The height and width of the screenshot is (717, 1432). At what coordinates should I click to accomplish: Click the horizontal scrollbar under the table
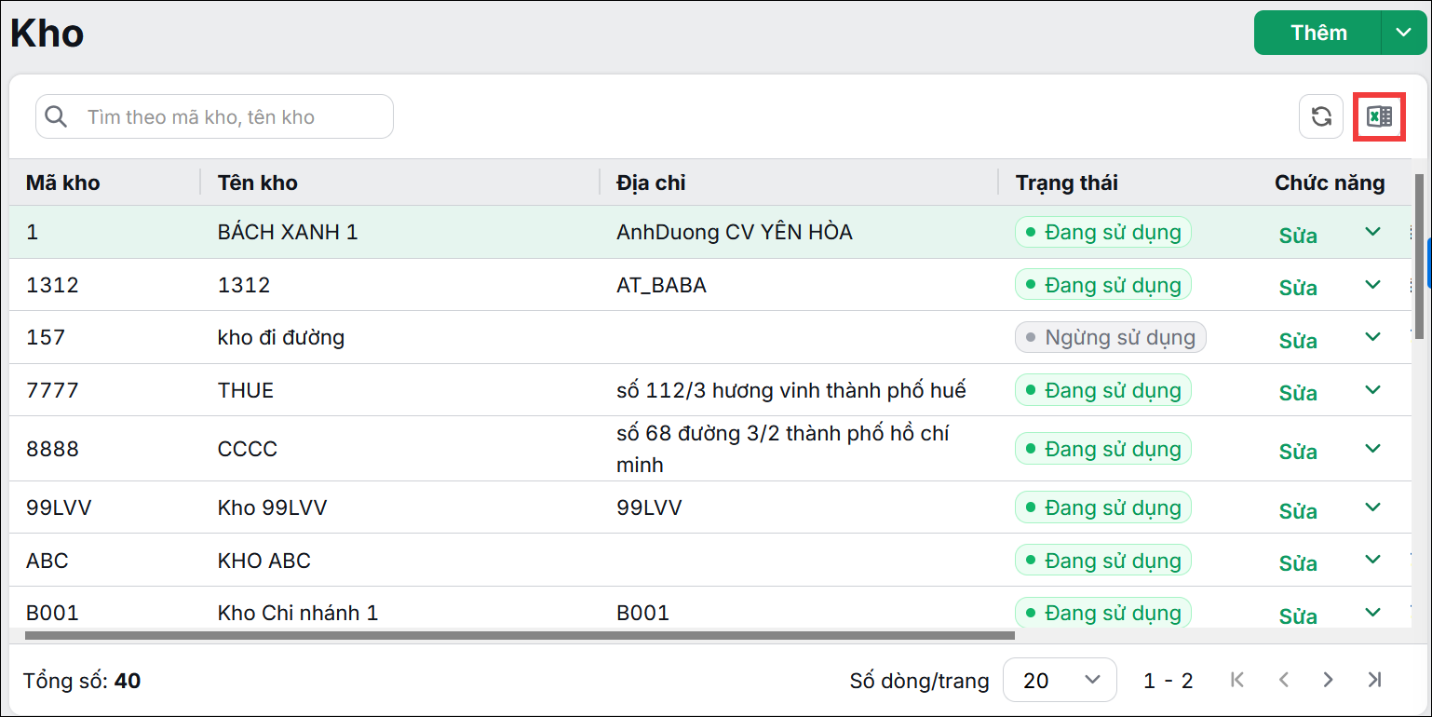520,636
